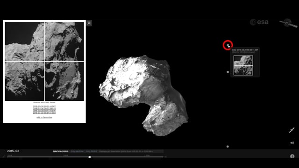Click the add to favourites link
Screen dimensions: 299x168
point(44,117)
